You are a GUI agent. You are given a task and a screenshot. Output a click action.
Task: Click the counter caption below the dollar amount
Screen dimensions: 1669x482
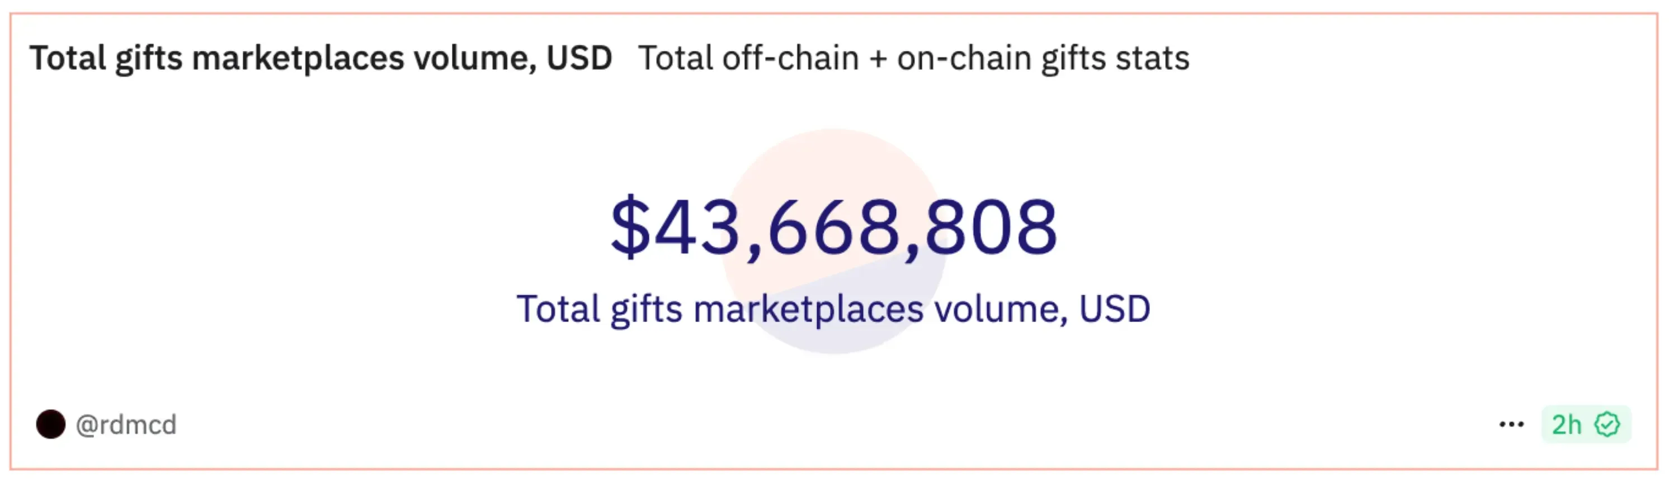click(834, 309)
